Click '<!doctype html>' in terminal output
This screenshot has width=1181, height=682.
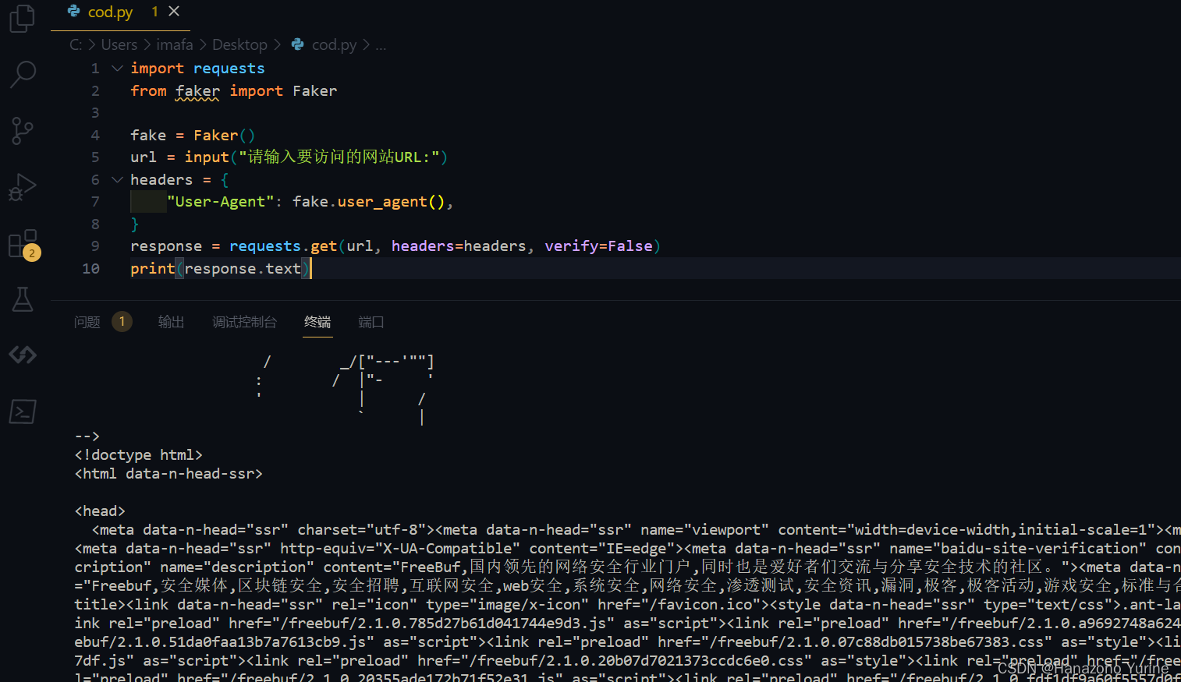tap(139, 455)
